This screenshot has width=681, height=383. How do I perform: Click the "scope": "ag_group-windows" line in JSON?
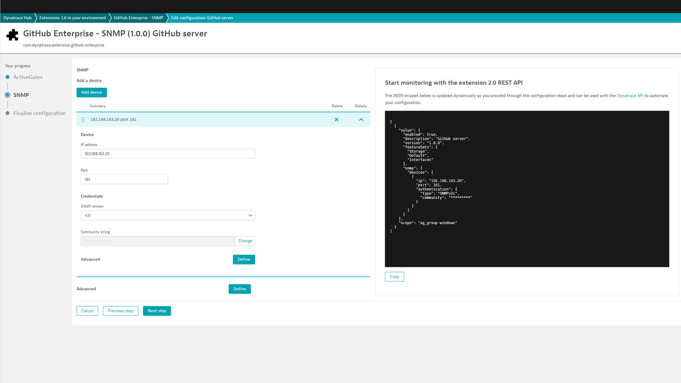click(428, 223)
